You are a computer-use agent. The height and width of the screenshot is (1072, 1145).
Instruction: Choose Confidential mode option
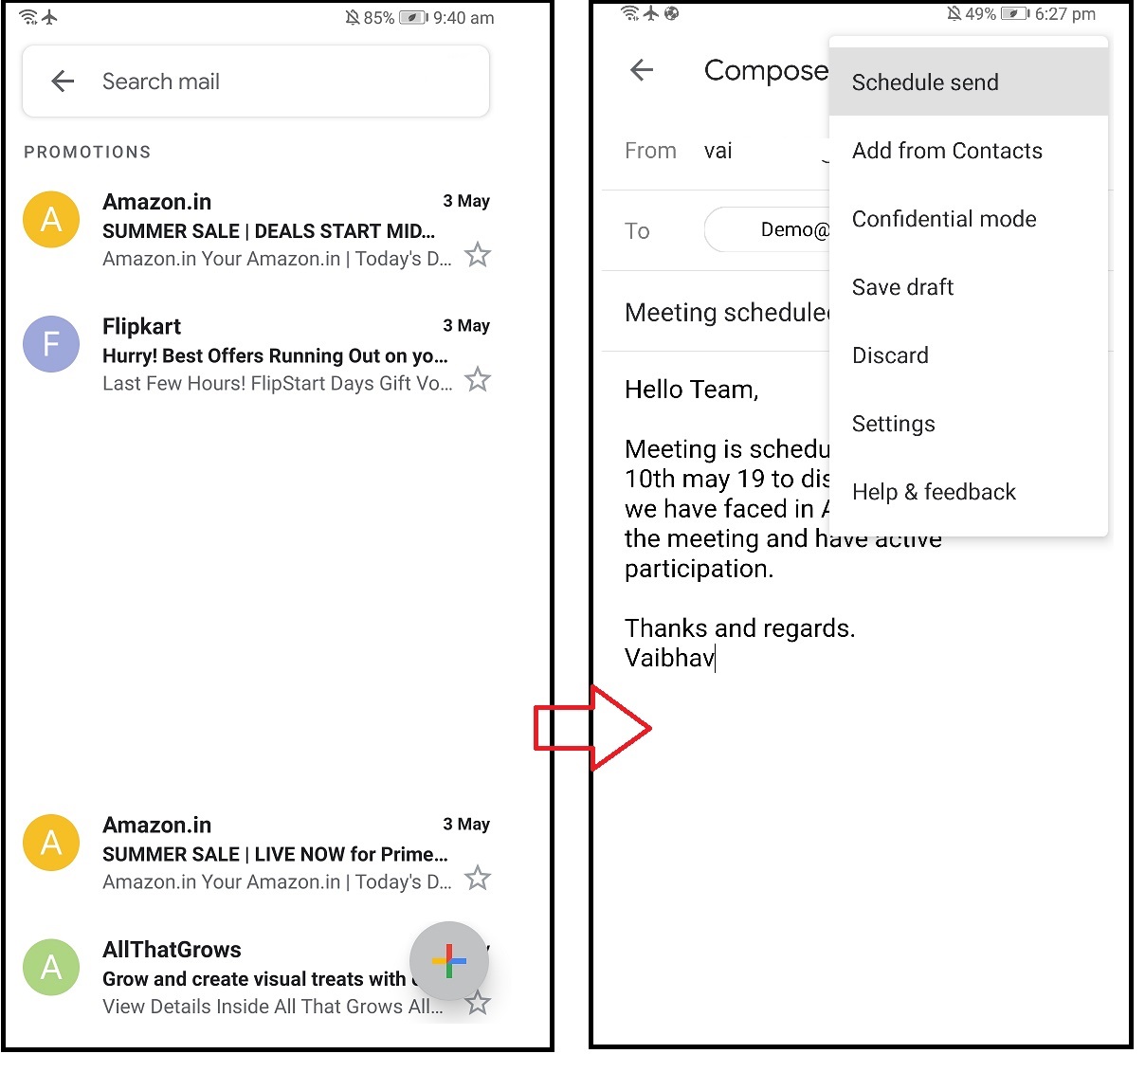tap(943, 219)
